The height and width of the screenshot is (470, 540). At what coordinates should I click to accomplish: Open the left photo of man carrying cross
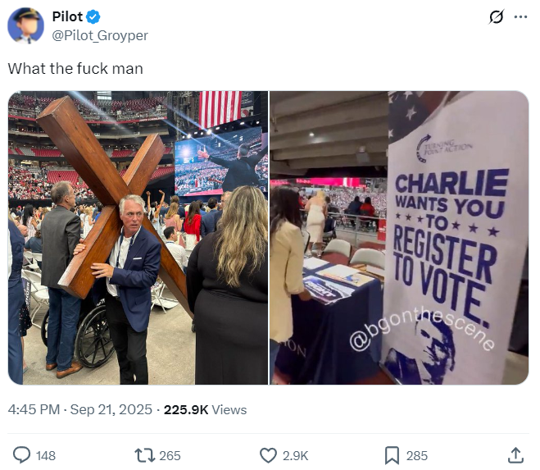(x=138, y=238)
